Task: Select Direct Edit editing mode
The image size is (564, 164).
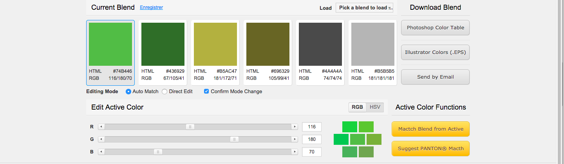Action: 164,92
